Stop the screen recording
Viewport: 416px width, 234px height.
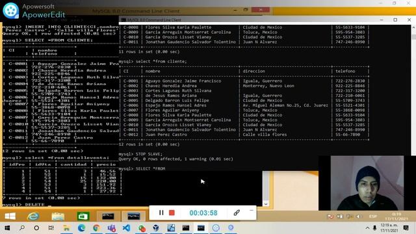point(172,213)
